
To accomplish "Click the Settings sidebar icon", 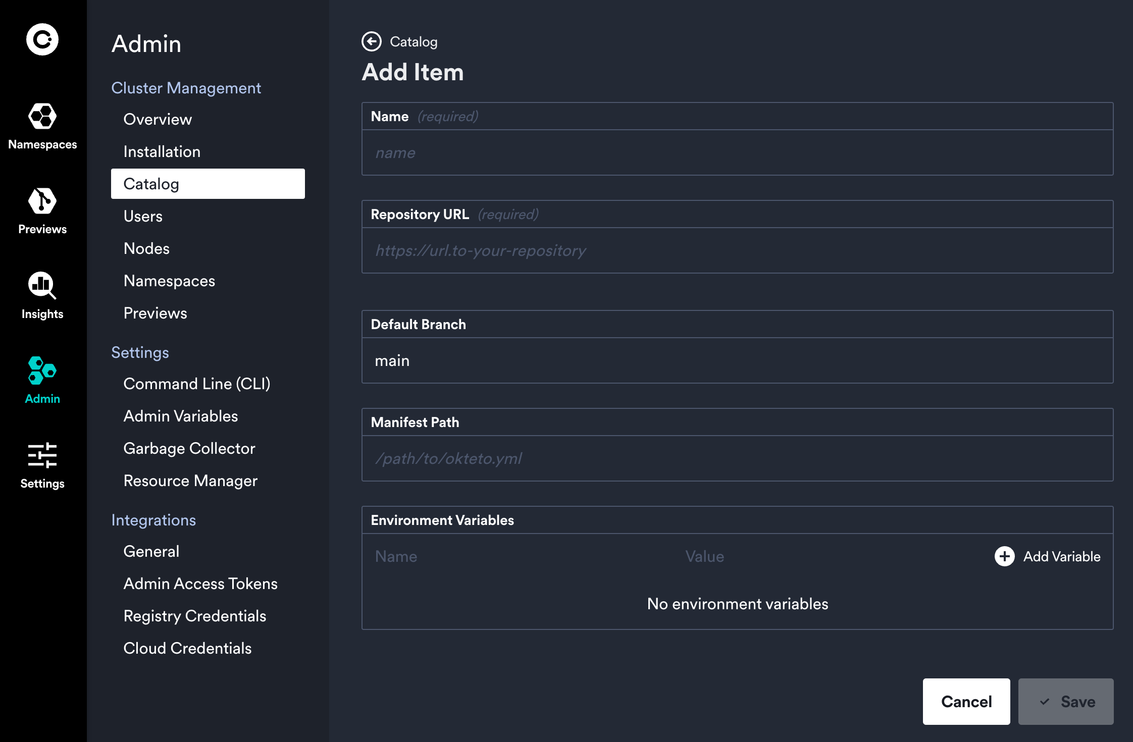I will click(43, 465).
